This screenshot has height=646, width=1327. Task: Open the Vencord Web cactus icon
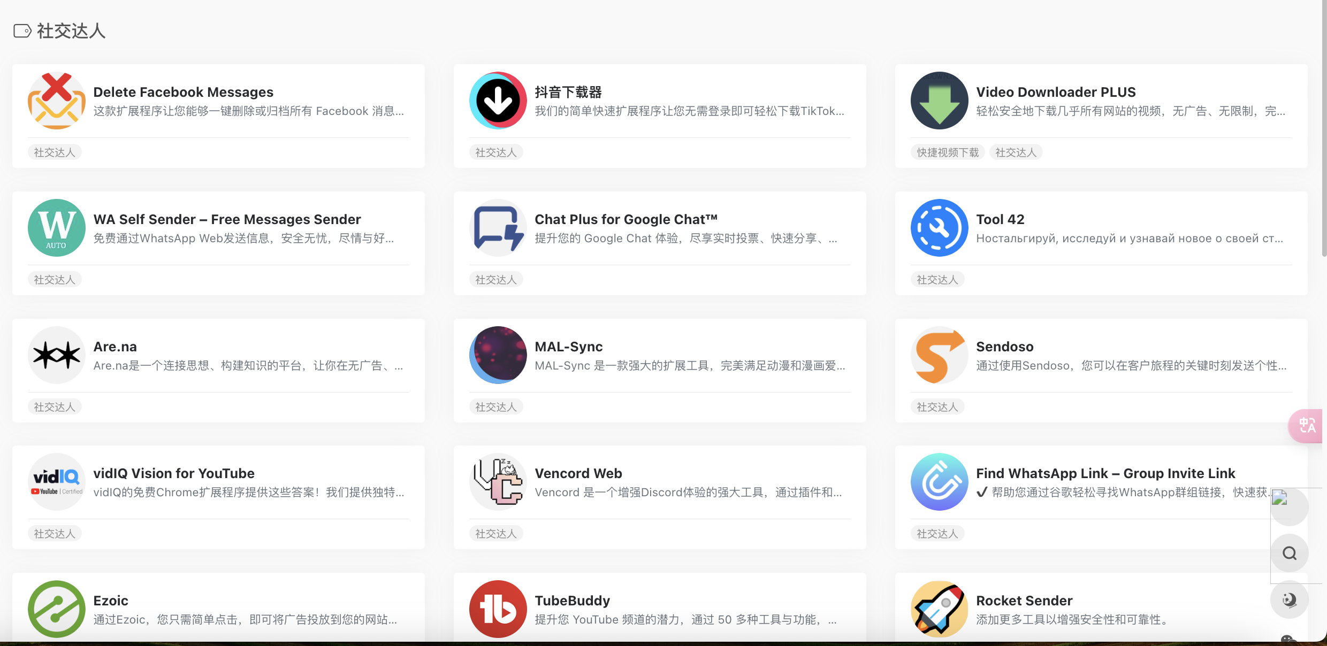click(498, 482)
